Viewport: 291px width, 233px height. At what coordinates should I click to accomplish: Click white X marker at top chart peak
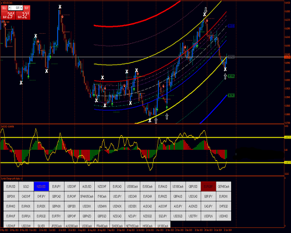(x=60, y=7)
